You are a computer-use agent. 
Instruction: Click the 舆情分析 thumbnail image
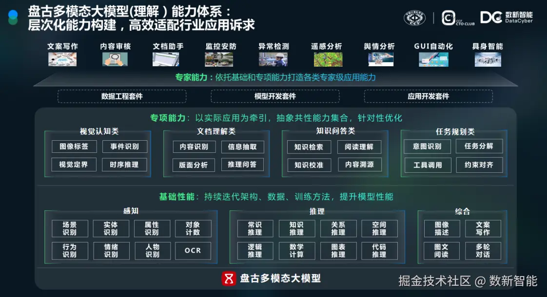pyautogui.click(x=381, y=59)
